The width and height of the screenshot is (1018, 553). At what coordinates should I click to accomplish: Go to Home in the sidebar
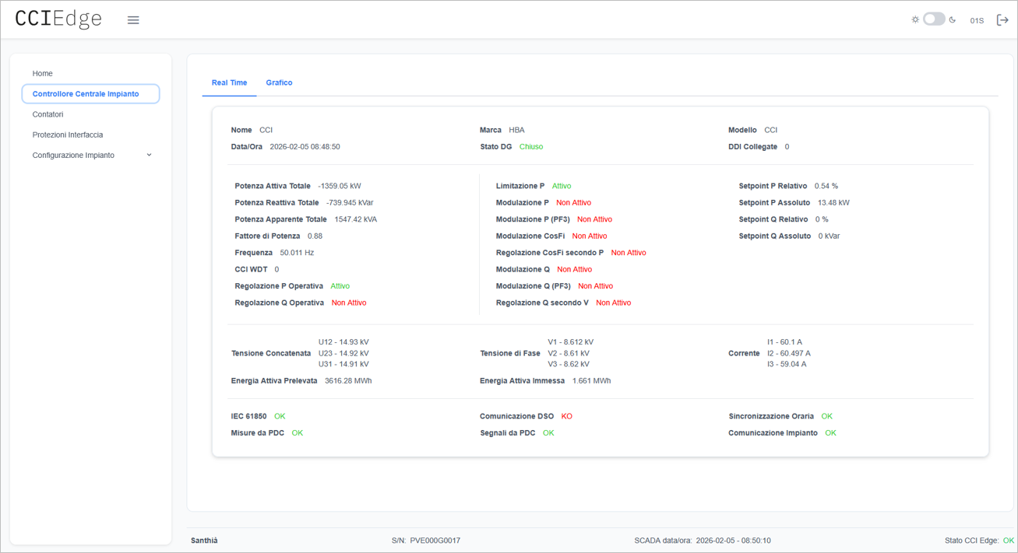point(43,73)
